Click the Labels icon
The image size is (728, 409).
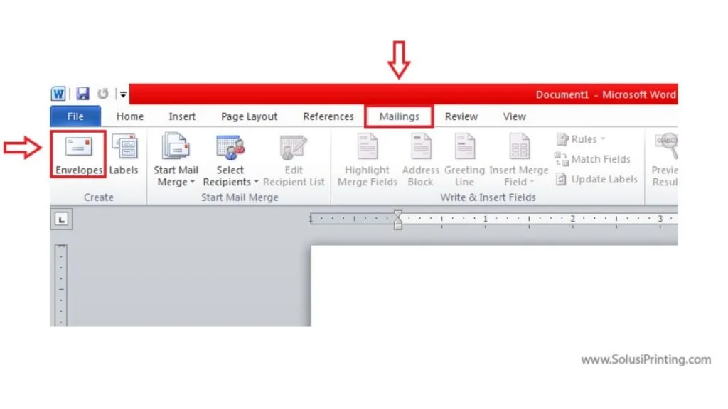[x=124, y=147]
